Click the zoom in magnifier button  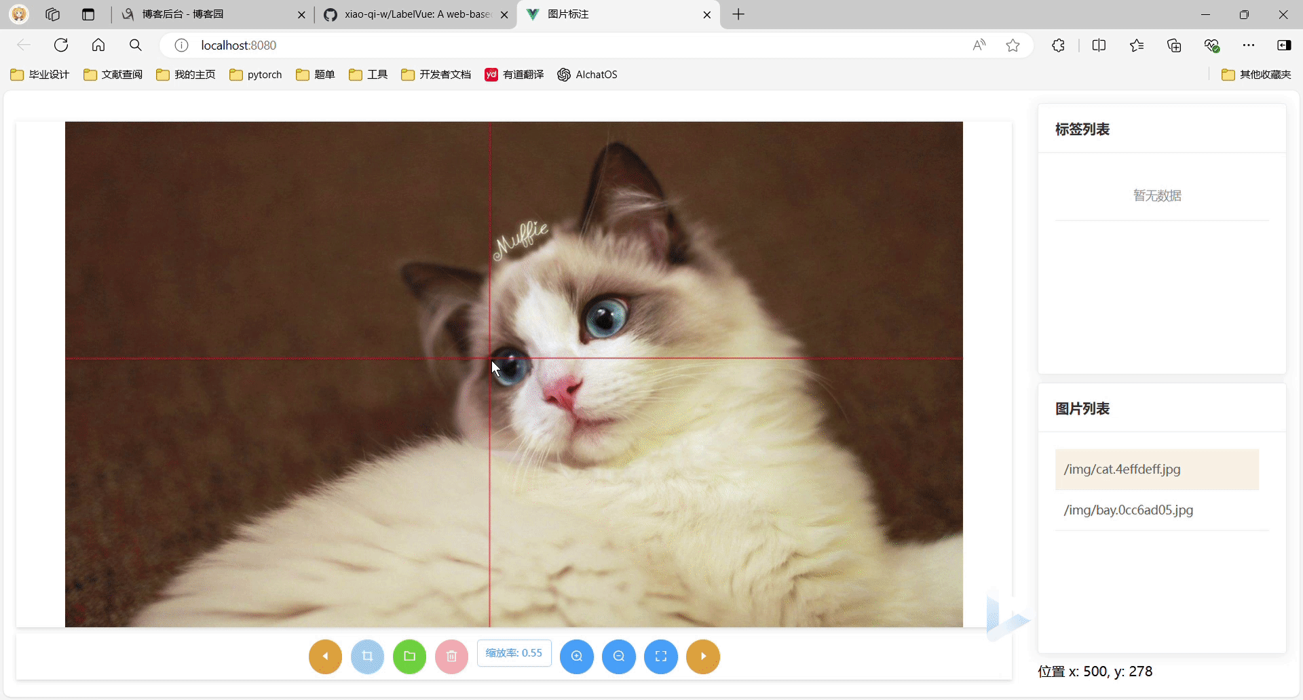point(577,657)
